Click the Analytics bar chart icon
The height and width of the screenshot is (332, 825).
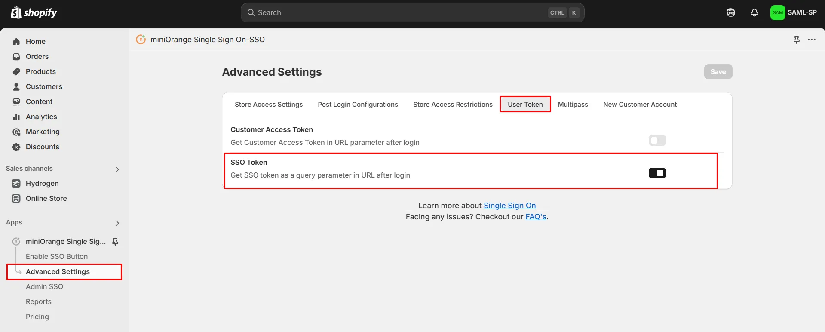click(x=16, y=117)
